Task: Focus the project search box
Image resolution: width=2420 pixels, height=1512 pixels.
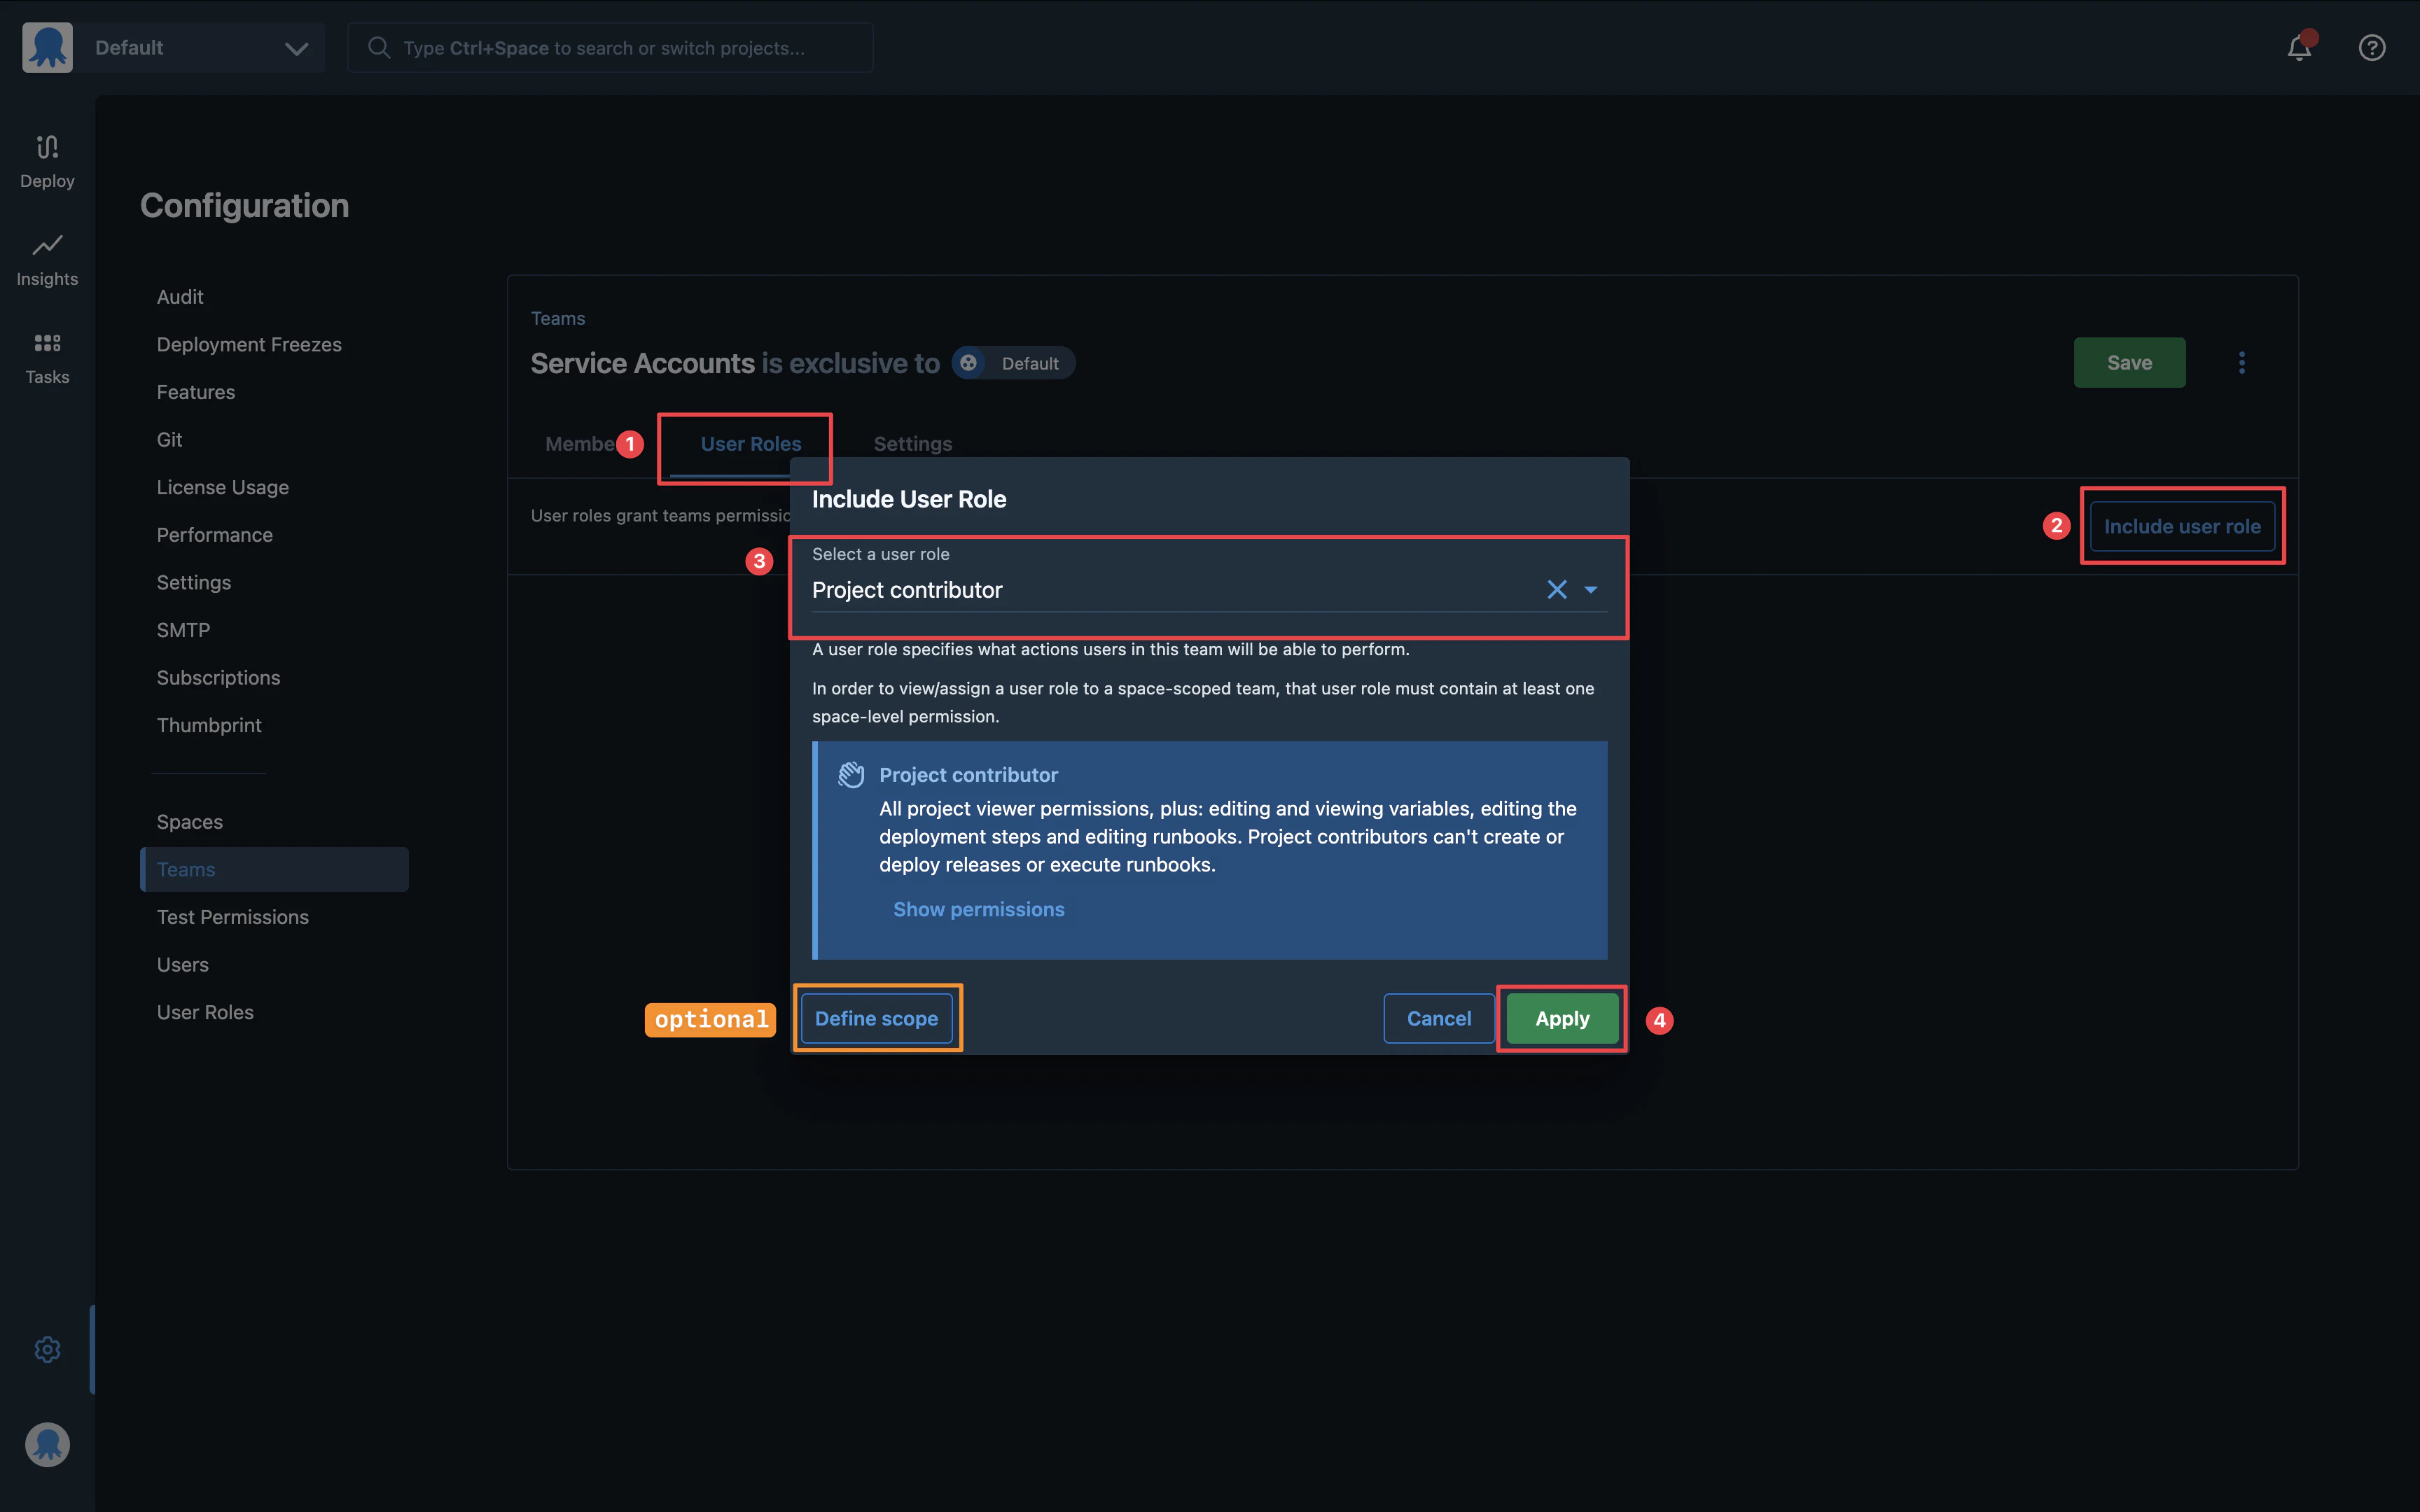Action: [610, 47]
